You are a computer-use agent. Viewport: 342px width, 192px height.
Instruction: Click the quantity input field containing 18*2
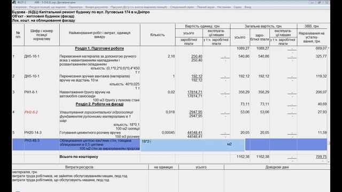click(x=192, y=145)
